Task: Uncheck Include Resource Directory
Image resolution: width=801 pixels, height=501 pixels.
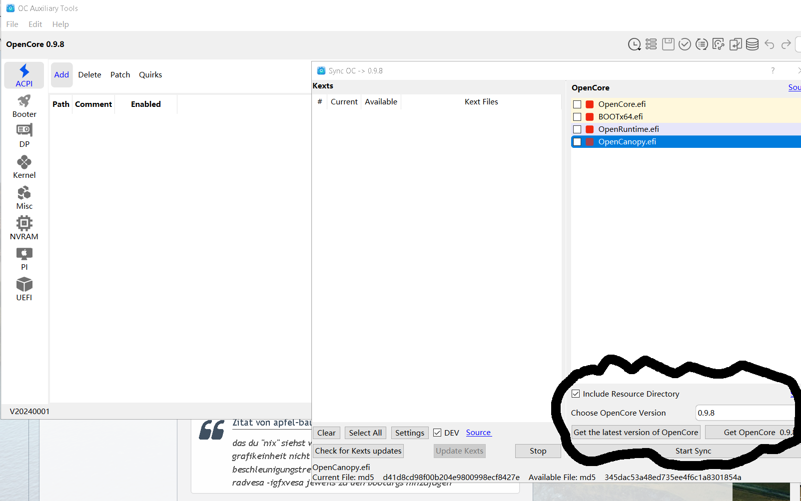Action: pos(576,394)
